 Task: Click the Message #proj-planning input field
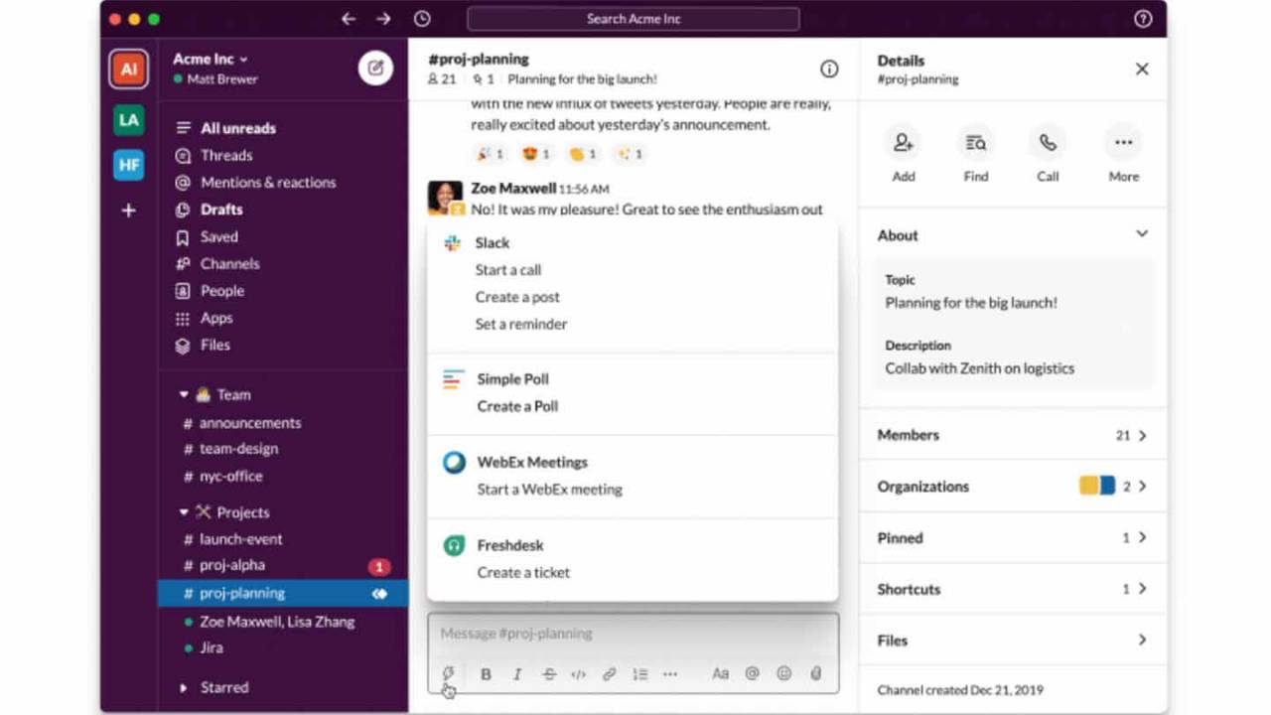(x=633, y=634)
